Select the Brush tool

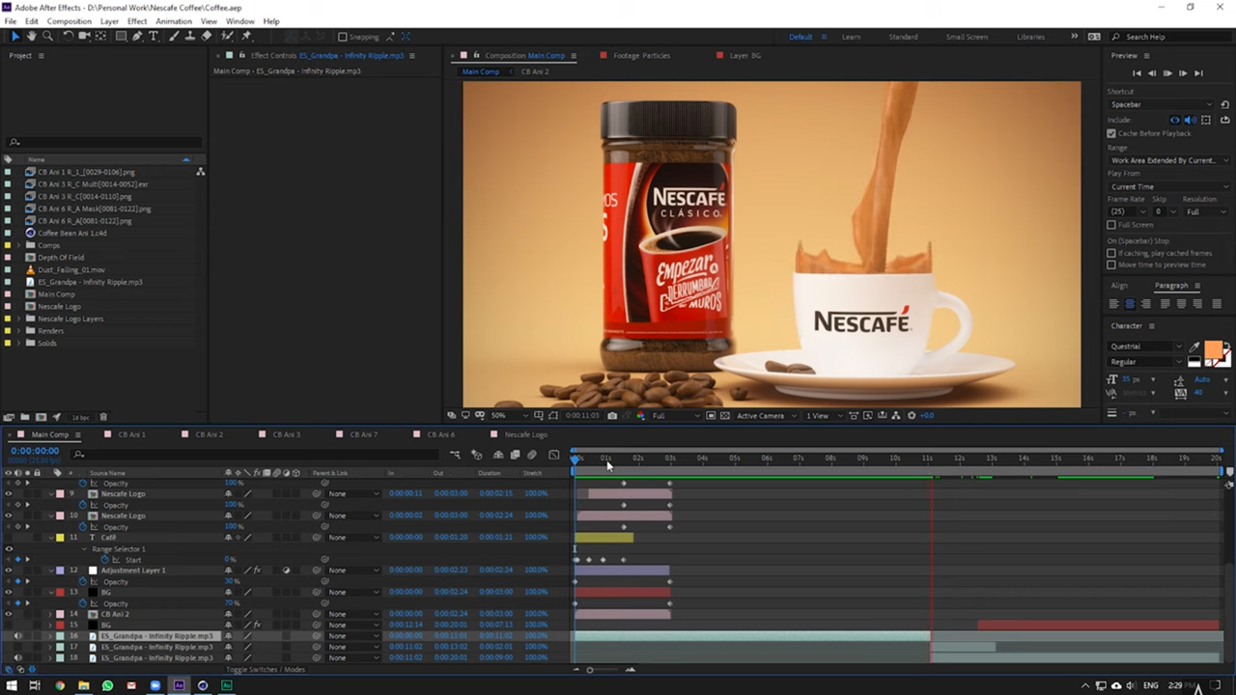(175, 37)
